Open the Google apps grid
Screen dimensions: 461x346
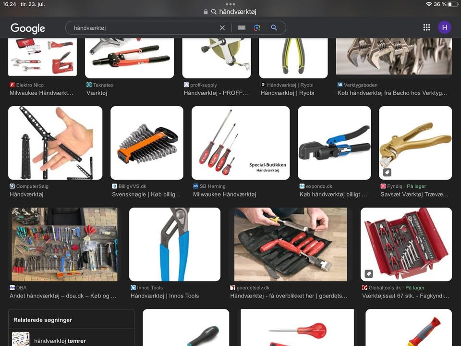(x=426, y=27)
